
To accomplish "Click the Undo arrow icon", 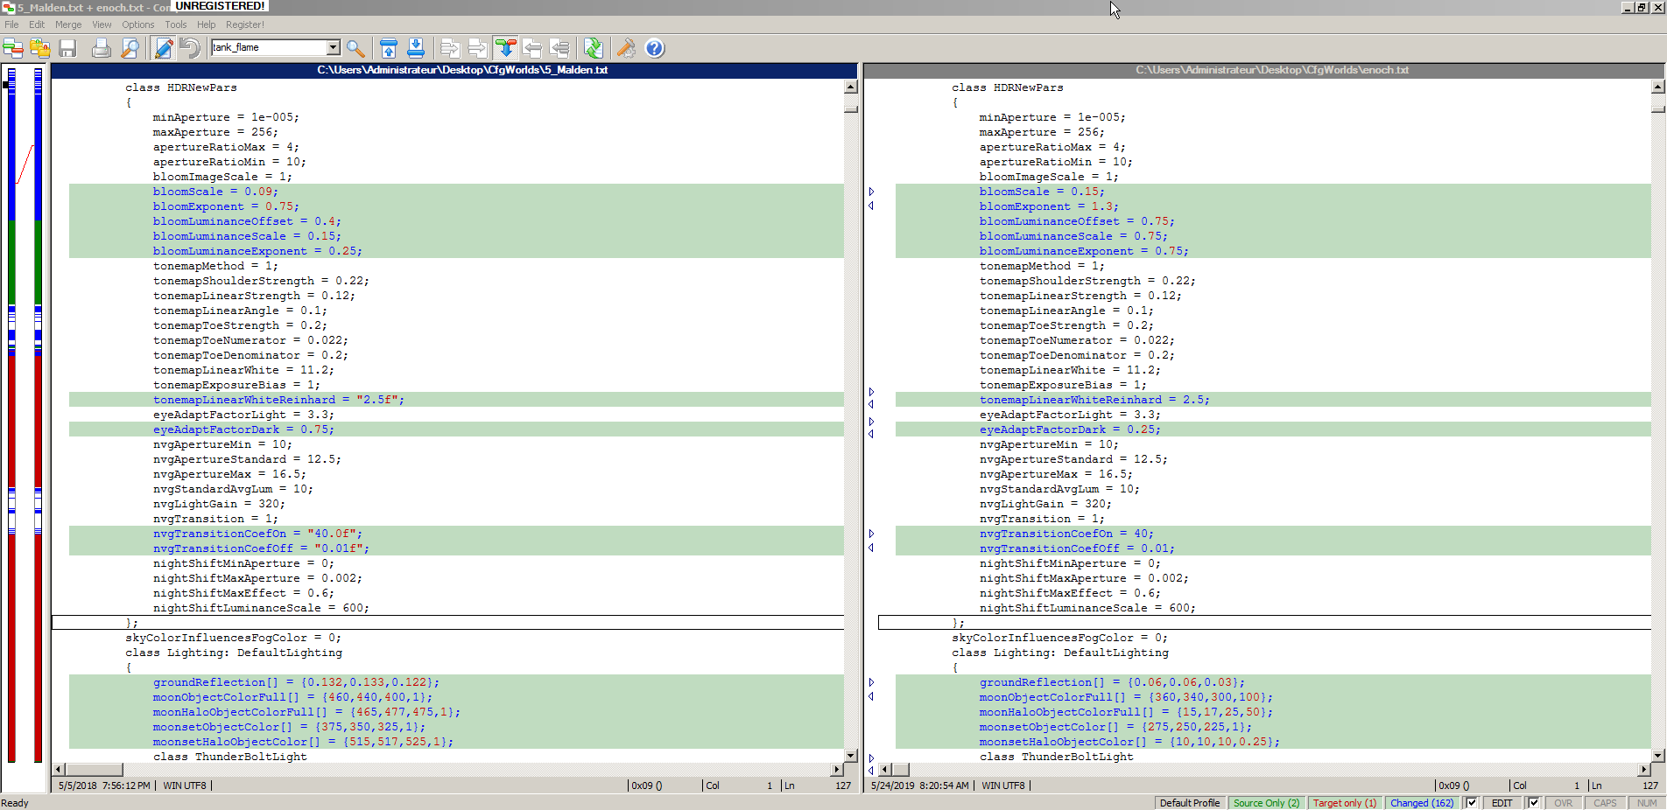I will click(x=189, y=48).
